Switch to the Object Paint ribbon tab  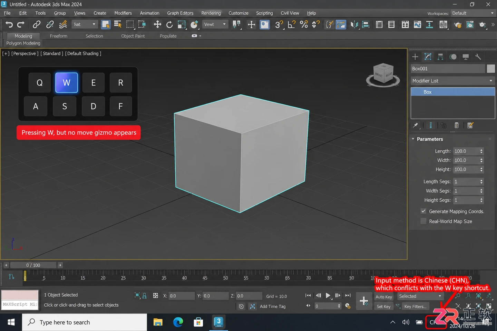pyautogui.click(x=133, y=36)
